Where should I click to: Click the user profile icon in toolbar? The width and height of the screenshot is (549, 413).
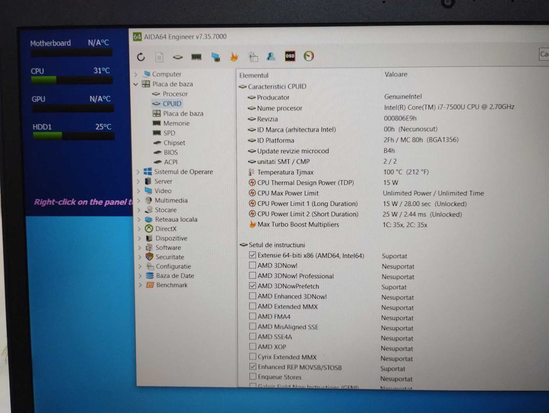(x=271, y=56)
